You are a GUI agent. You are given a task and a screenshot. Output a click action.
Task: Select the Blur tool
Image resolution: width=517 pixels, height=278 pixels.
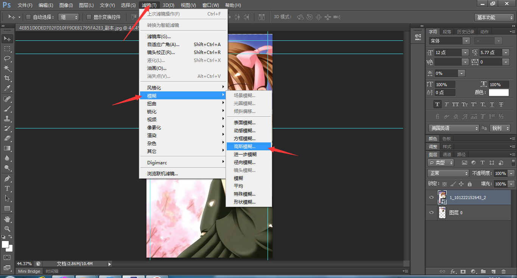[7, 158]
